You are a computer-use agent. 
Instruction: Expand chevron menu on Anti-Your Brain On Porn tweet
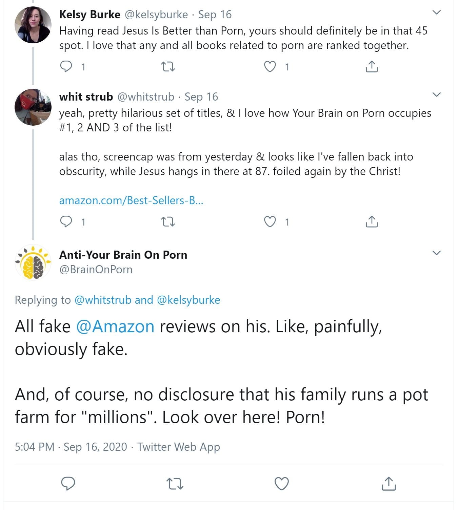point(437,253)
